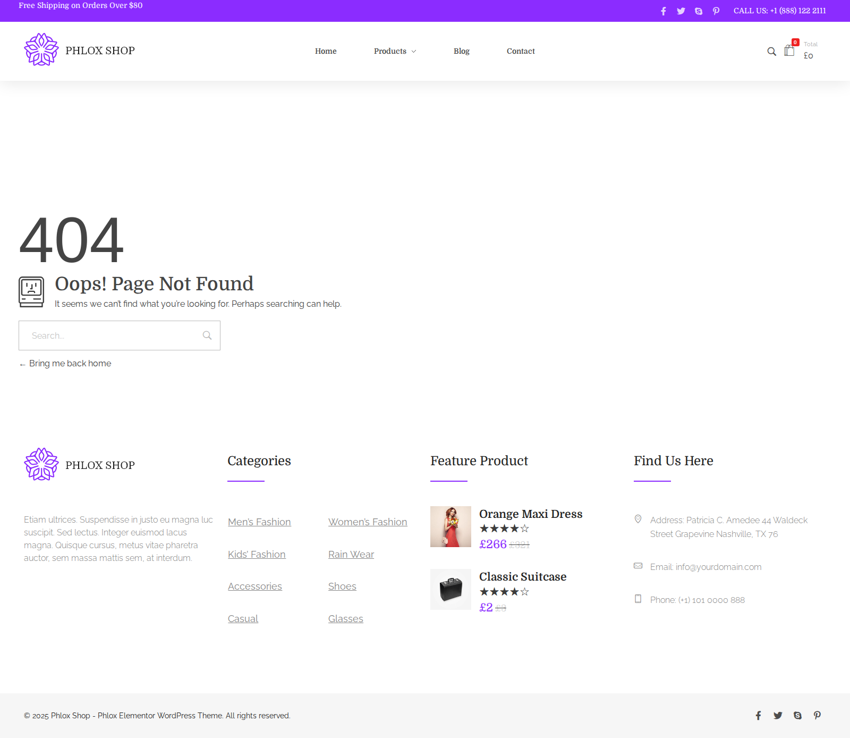
Task: Go to the Home menu item
Action: coord(326,52)
